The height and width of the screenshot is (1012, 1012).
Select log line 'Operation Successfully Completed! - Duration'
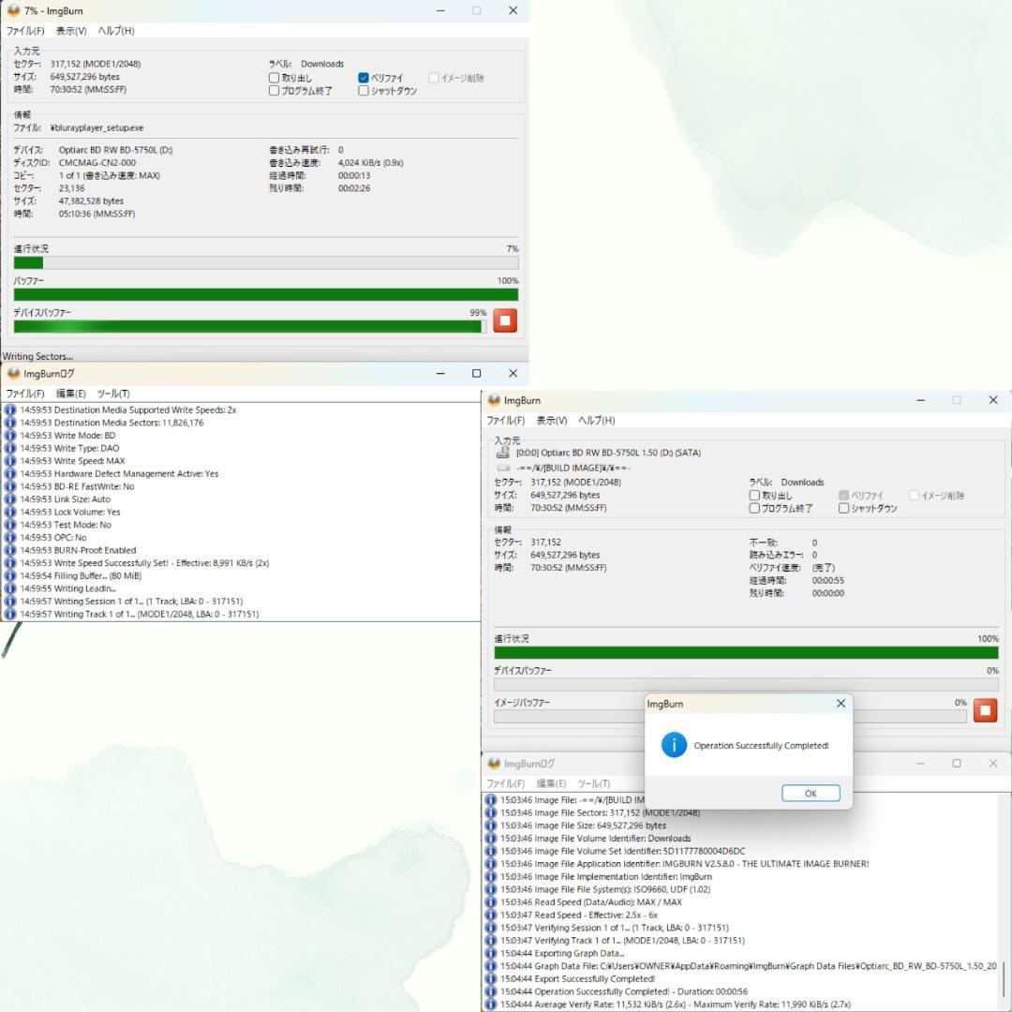[623, 991]
